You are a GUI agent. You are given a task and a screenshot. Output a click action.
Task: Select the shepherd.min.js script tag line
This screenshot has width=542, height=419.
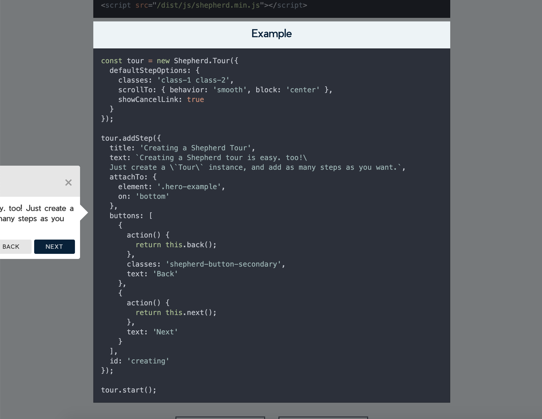[x=204, y=5]
